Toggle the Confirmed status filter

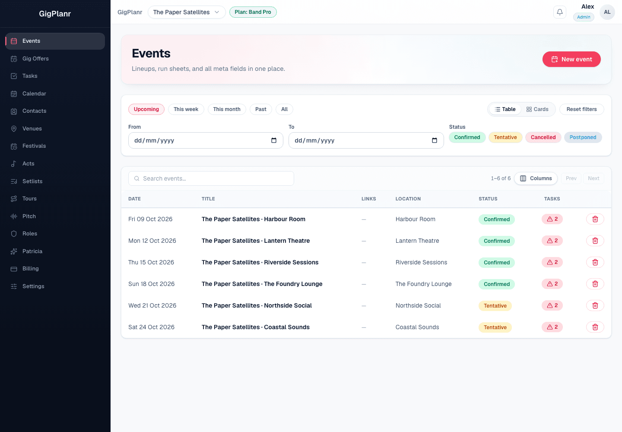467,137
